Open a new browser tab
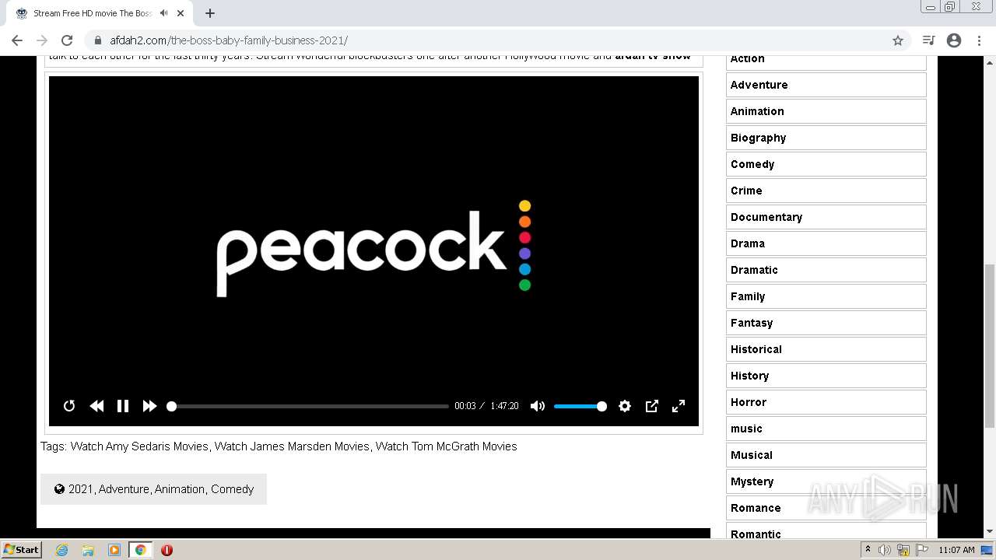The width and height of the screenshot is (996, 560). pyautogui.click(x=210, y=13)
